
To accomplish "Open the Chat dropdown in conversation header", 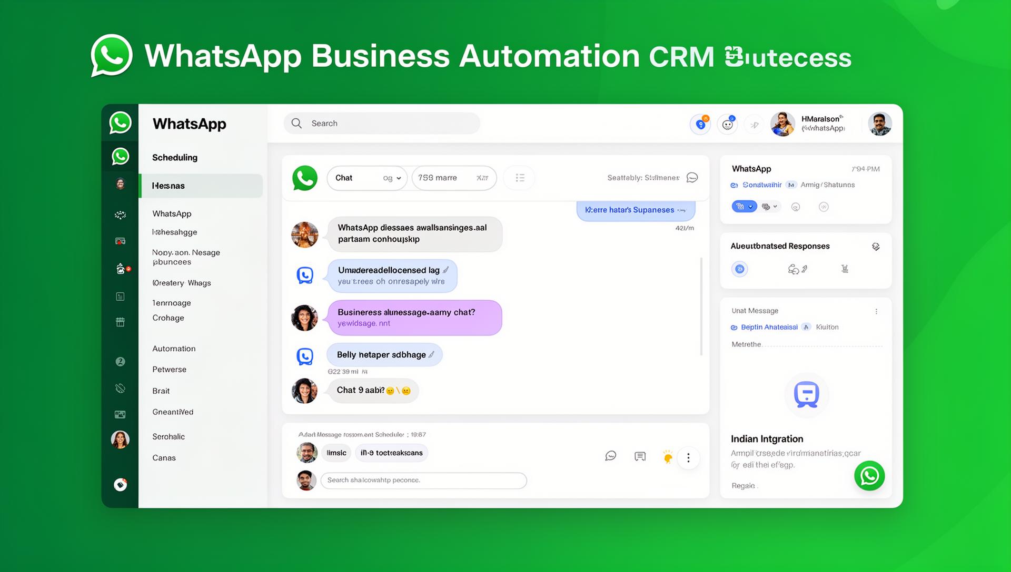I will (367, 178).
